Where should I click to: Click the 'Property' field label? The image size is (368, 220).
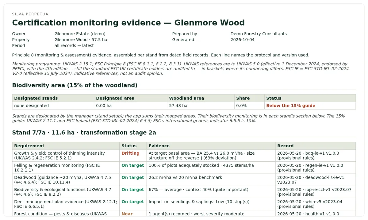tap(21, 40)
